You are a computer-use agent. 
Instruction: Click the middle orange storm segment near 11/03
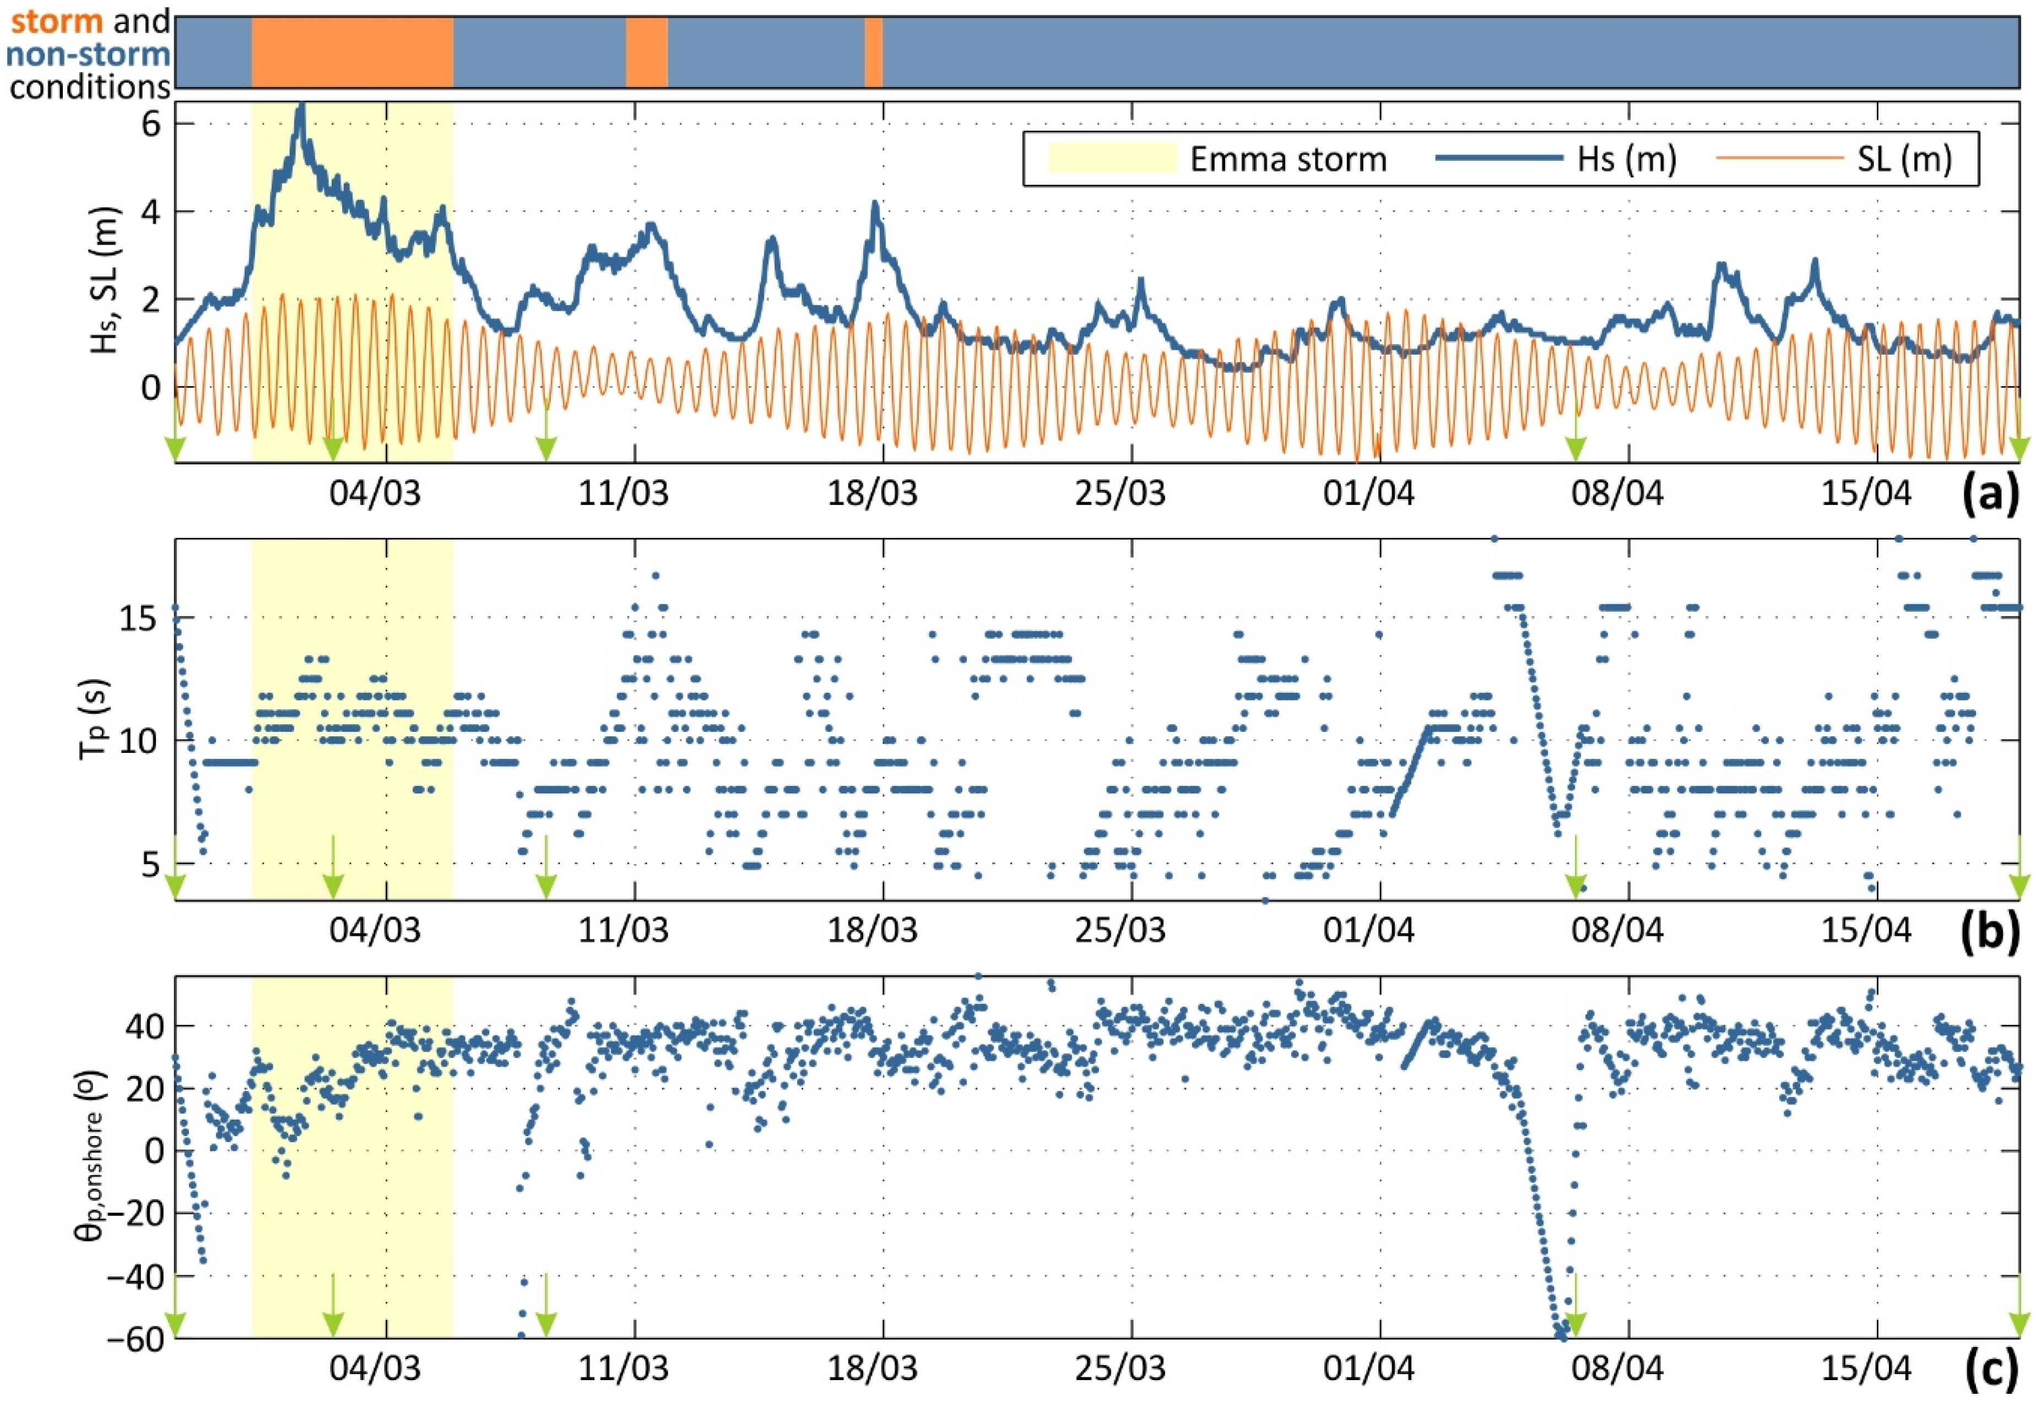point(647,52)
